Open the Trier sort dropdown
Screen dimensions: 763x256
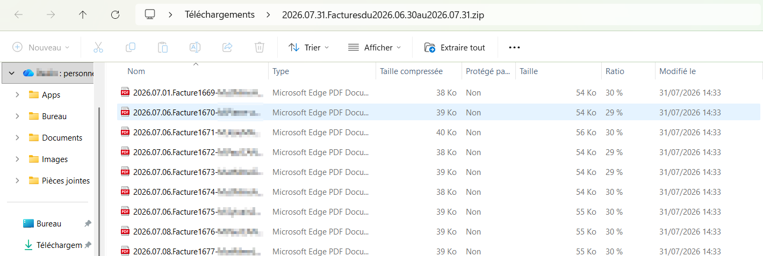pyautogui.click(x=309, y=47)
